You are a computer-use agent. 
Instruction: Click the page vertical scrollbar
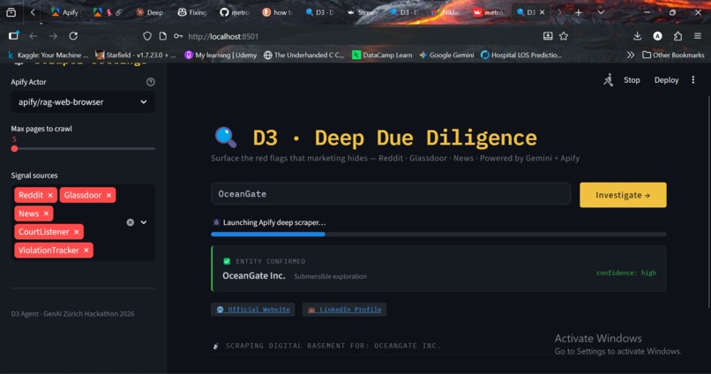tap(708, 202)
